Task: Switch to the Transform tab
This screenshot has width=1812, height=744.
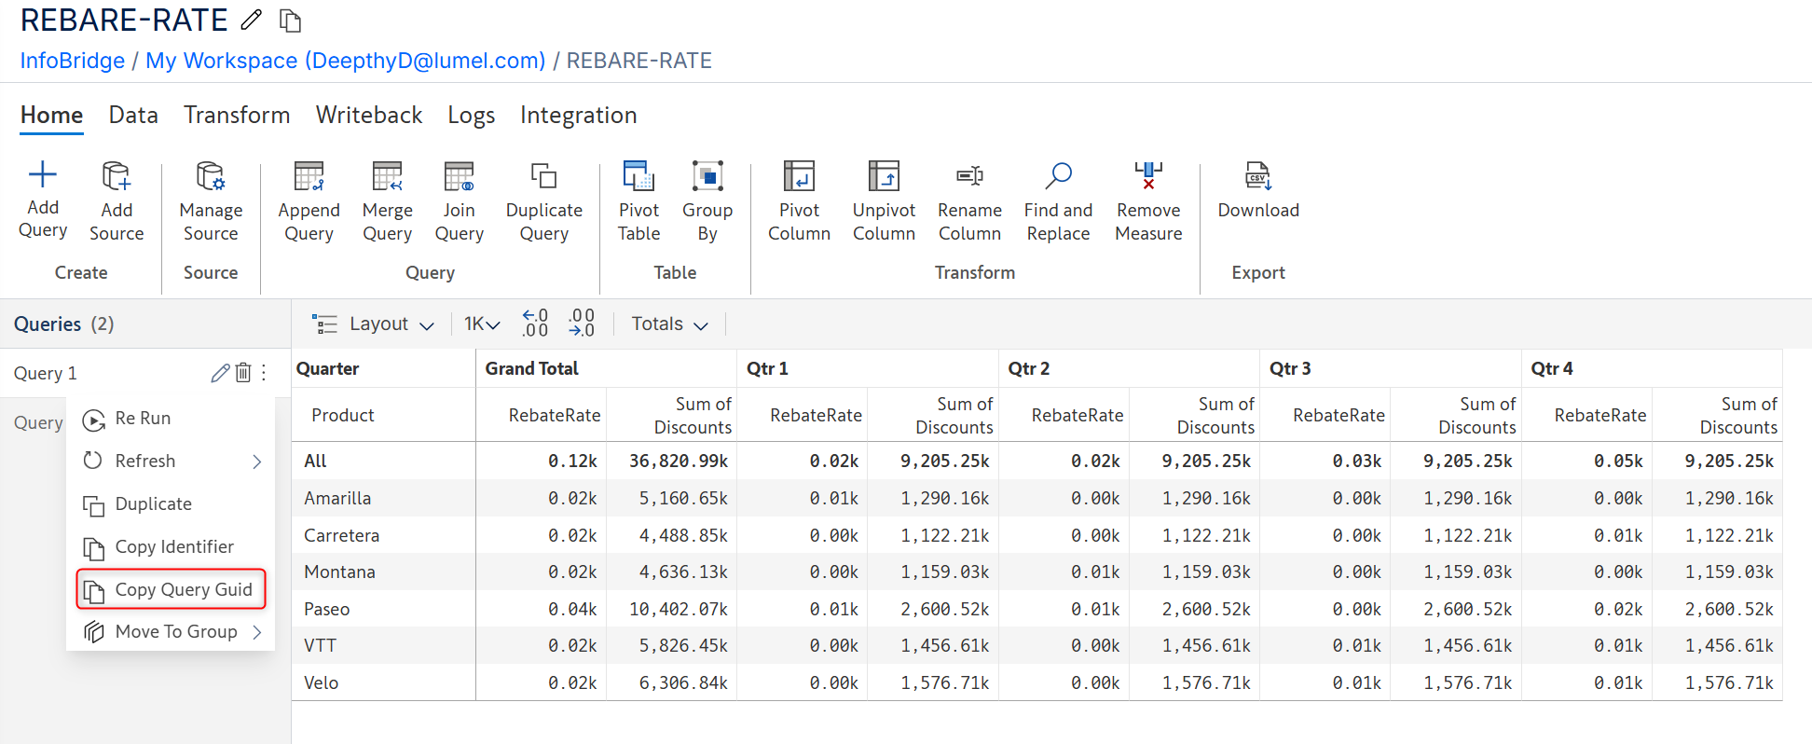Action: click(237, 115)
